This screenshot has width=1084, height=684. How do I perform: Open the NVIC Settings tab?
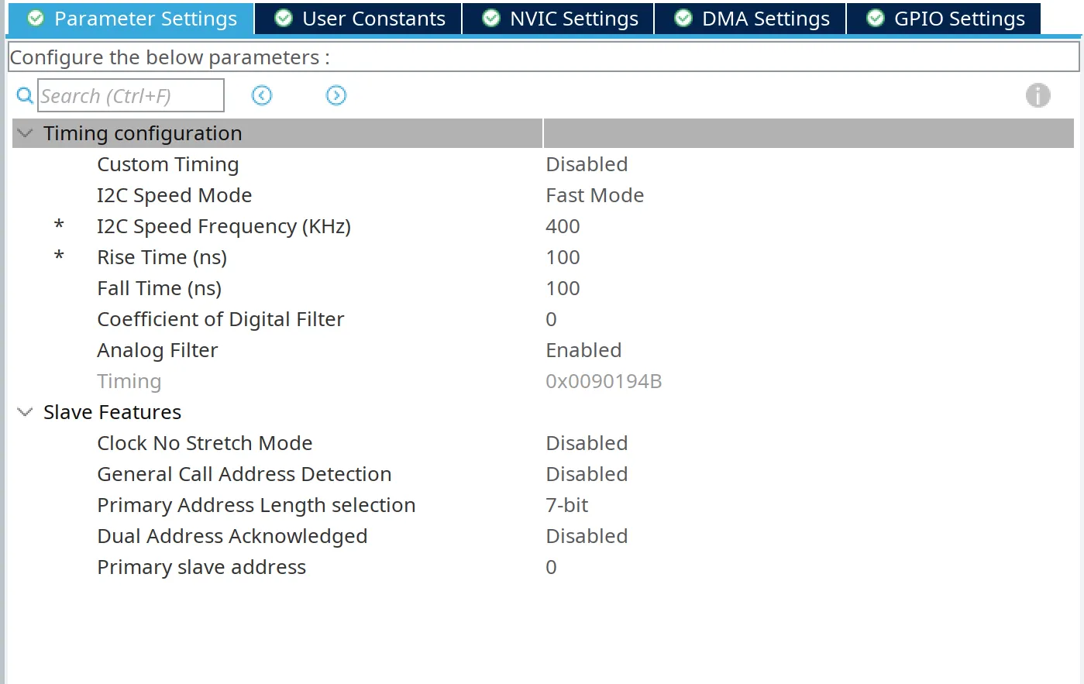(558, 19)
